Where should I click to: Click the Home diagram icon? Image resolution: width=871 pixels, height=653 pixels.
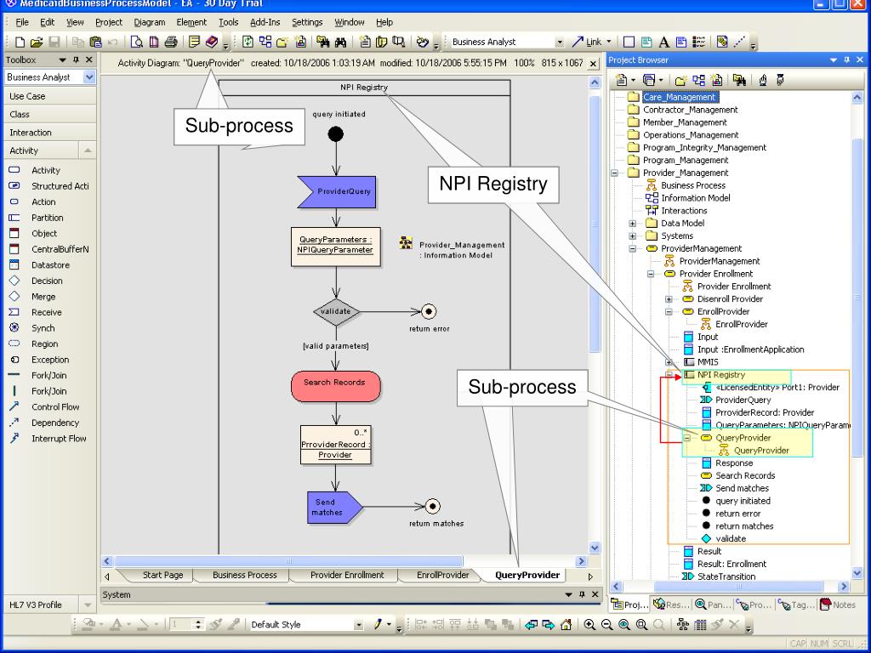point(566,625)
